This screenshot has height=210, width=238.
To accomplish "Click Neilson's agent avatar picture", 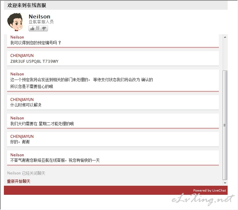I will pos(16,22).
